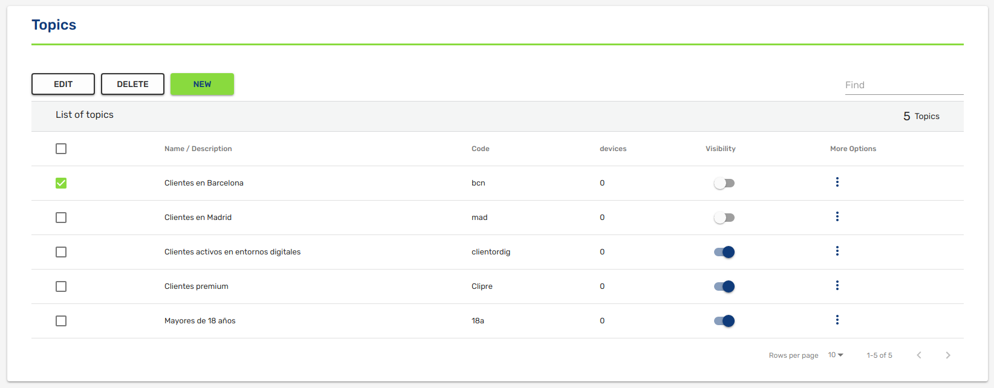
Task: Select the topic name Clientes en Barcelona
Action: [204, 183]
